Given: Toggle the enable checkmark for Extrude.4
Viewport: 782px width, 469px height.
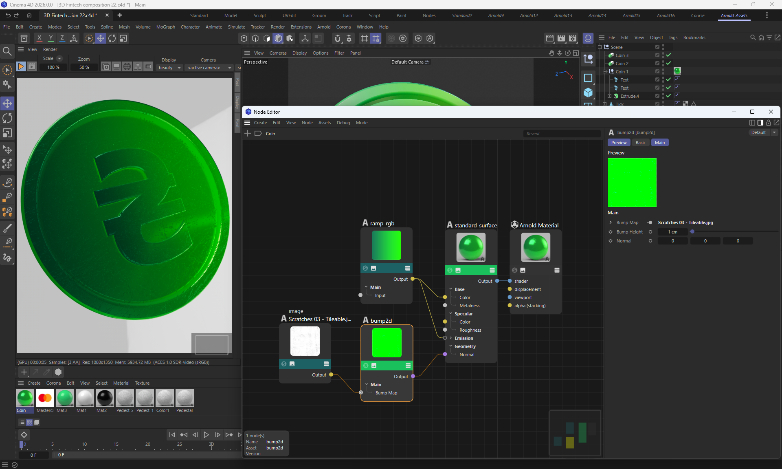Looking at the screenshot, I should tap(668, 96).
